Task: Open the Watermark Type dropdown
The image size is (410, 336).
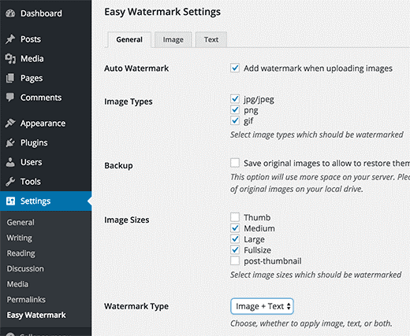Action: [x=262, y=306]
